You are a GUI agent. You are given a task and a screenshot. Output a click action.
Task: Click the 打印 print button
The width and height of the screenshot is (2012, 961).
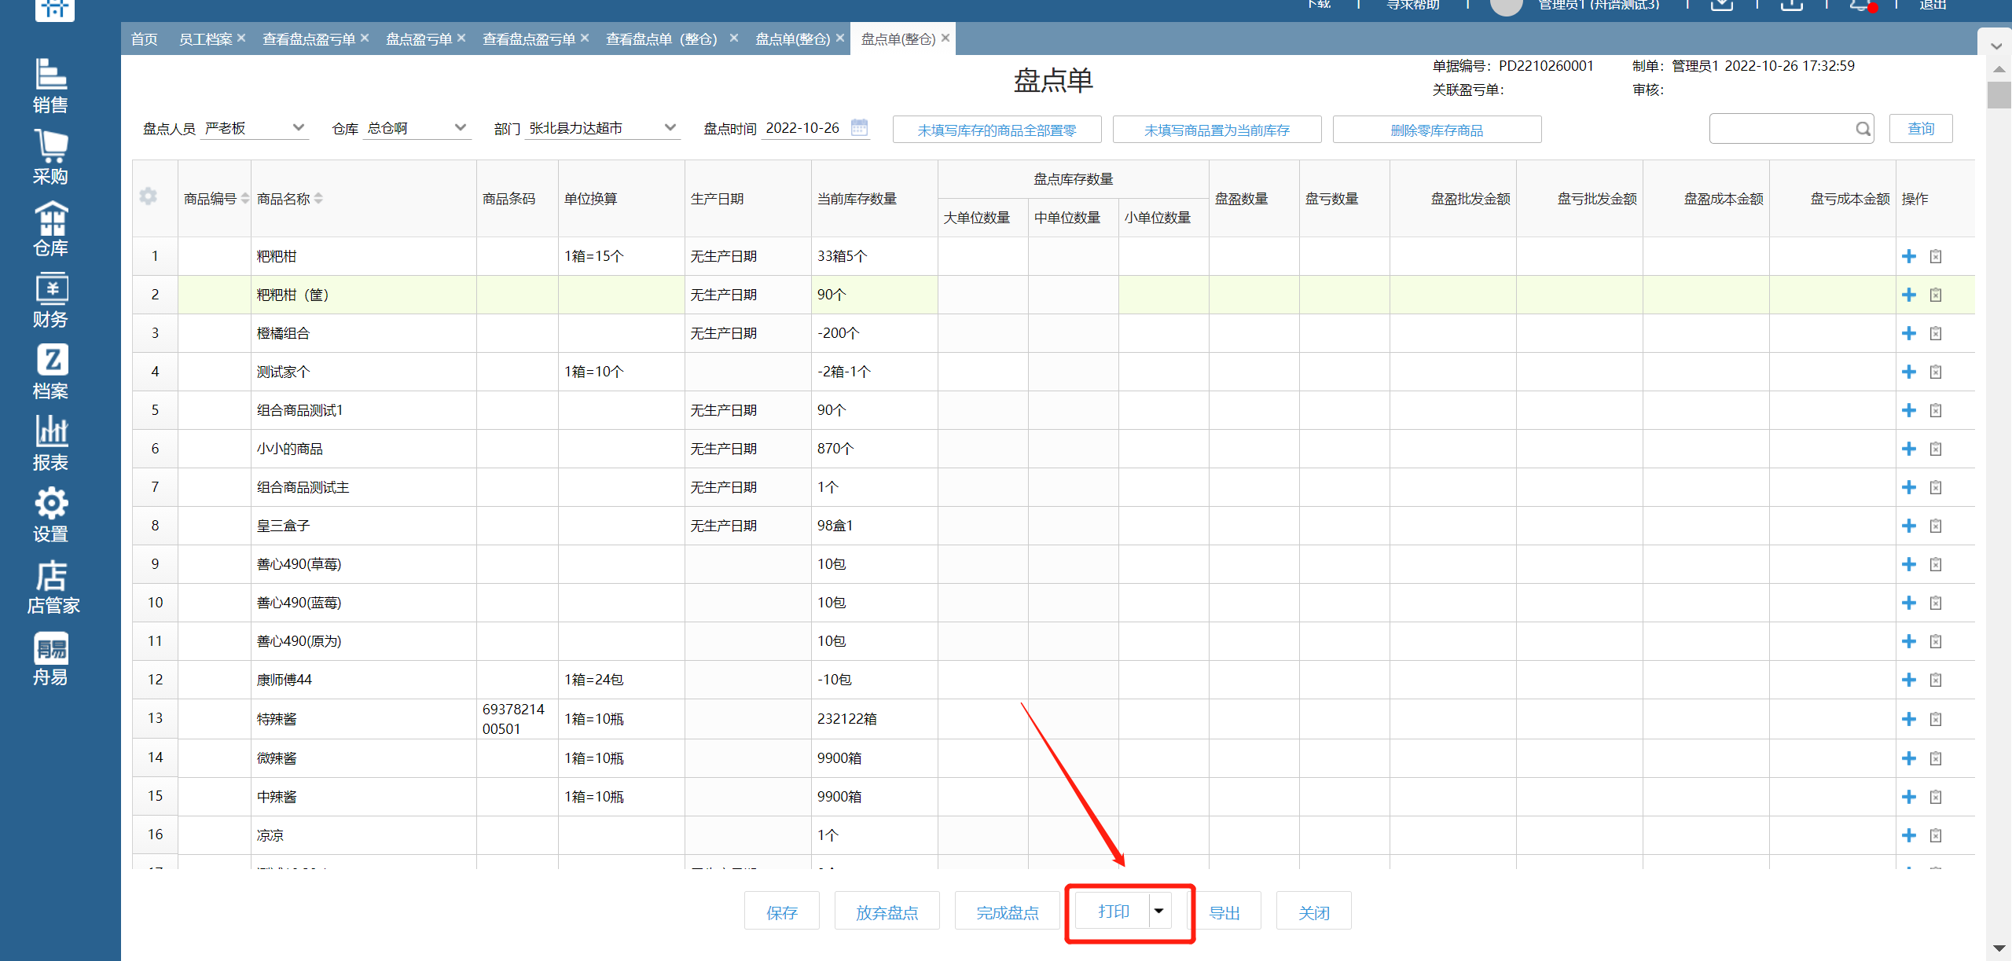pos(1113,911)
